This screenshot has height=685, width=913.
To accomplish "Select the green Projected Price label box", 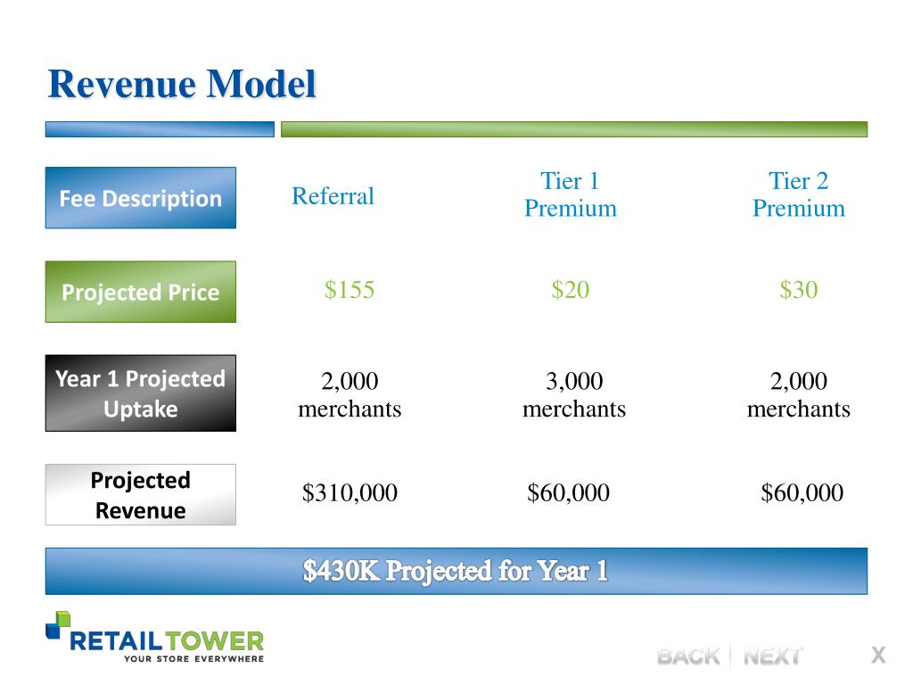I will click(141, 292).
